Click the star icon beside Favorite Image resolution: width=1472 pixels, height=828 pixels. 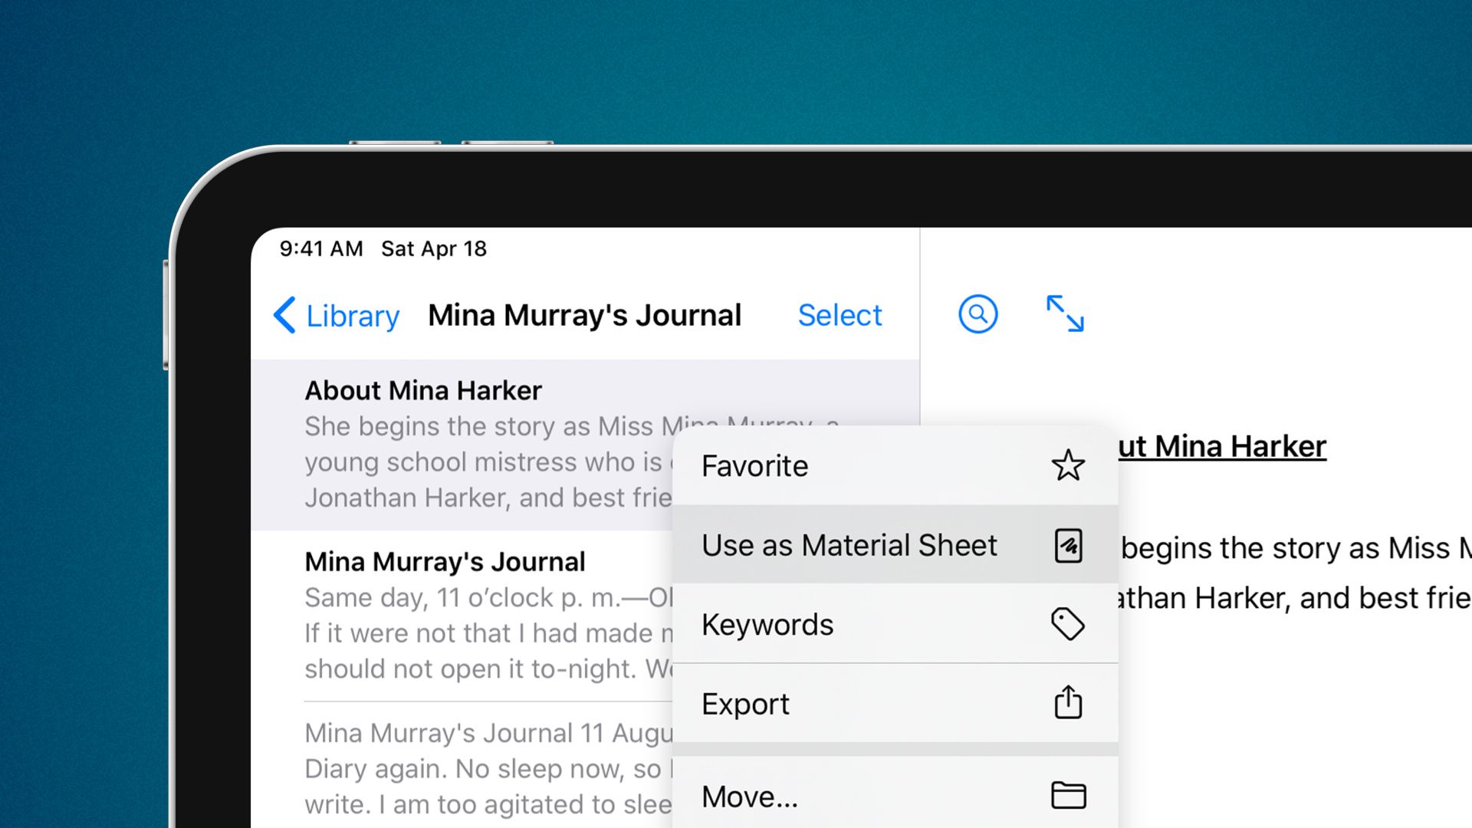[x=1068, y=465]
